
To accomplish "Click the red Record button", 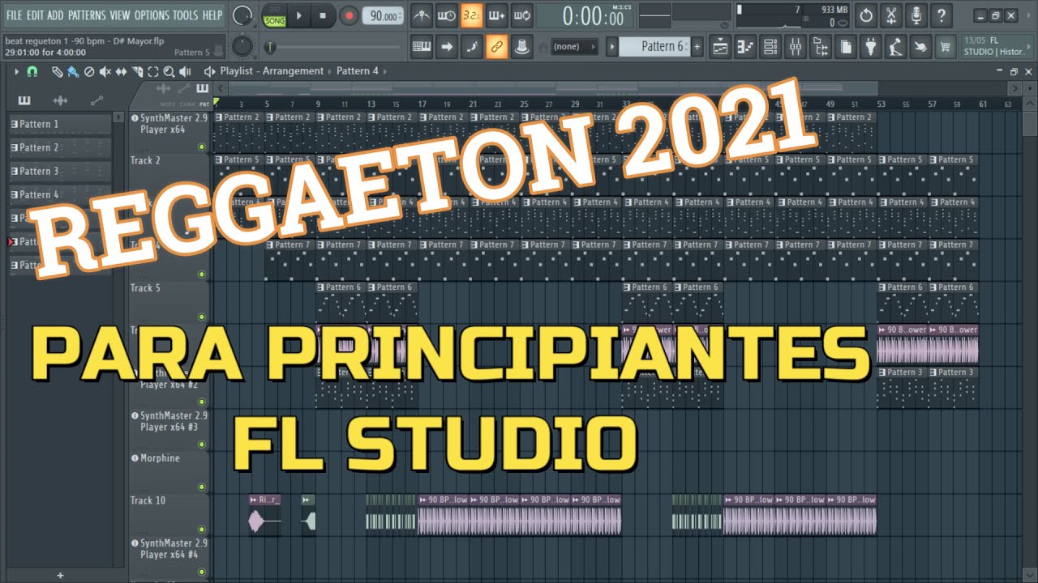I will [x=349, y=15].
